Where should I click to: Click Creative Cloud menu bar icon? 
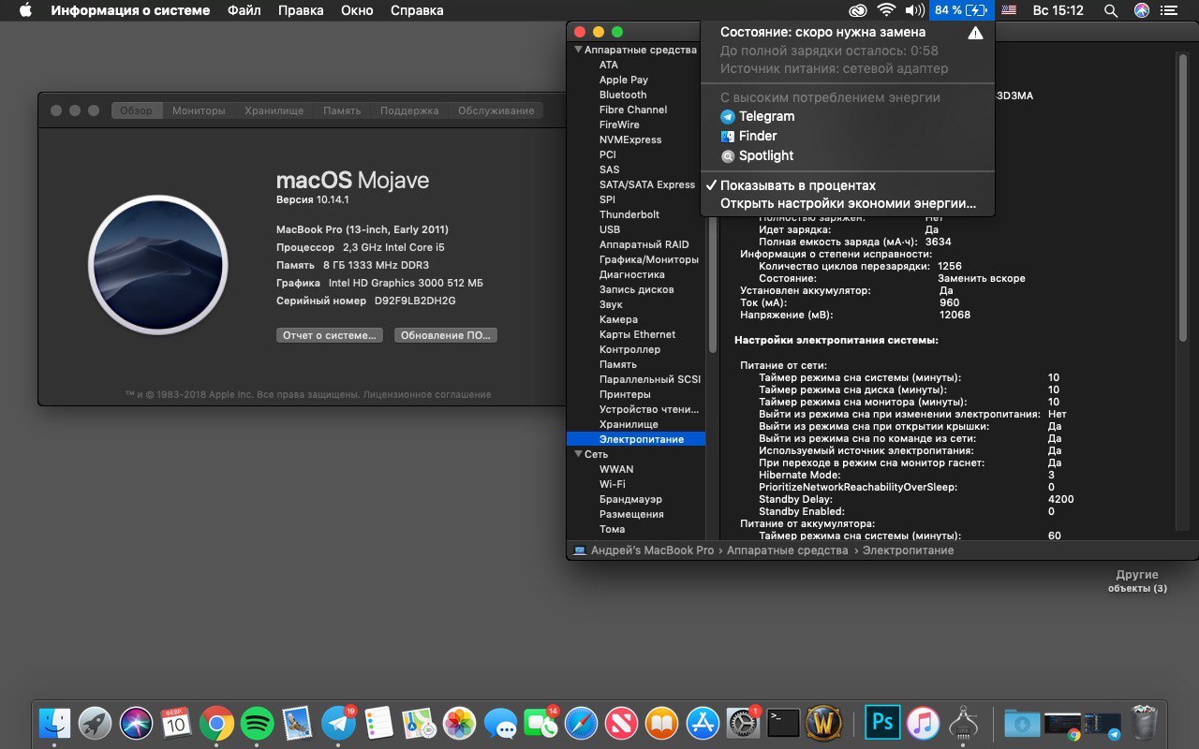tap(858, 10)
